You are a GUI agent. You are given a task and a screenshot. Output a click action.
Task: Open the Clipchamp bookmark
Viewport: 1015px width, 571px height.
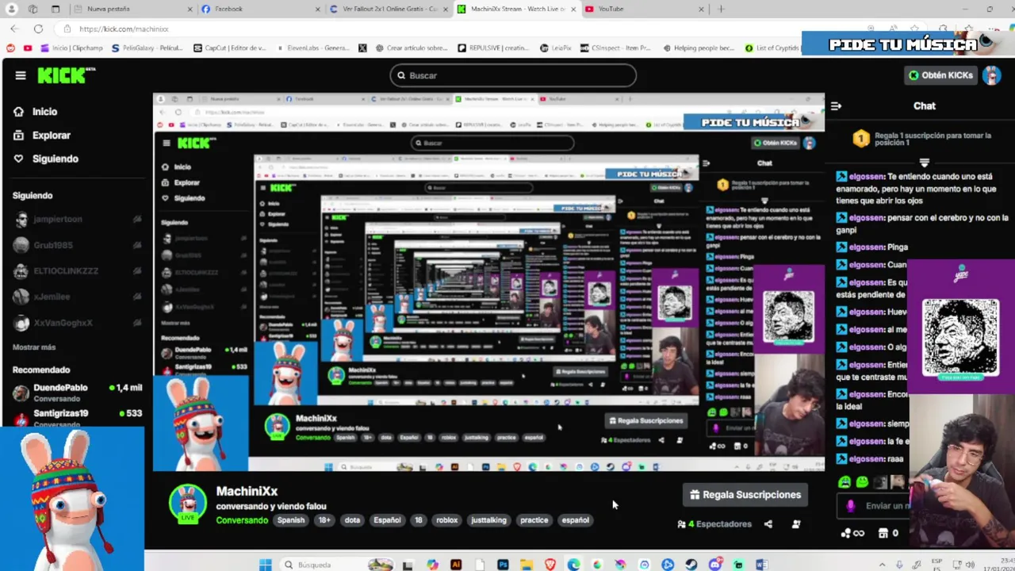tap(71, 48)
